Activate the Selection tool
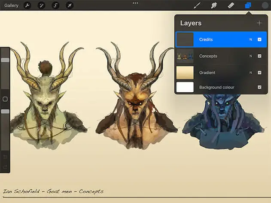271x203 pixels. pos(55,6)
